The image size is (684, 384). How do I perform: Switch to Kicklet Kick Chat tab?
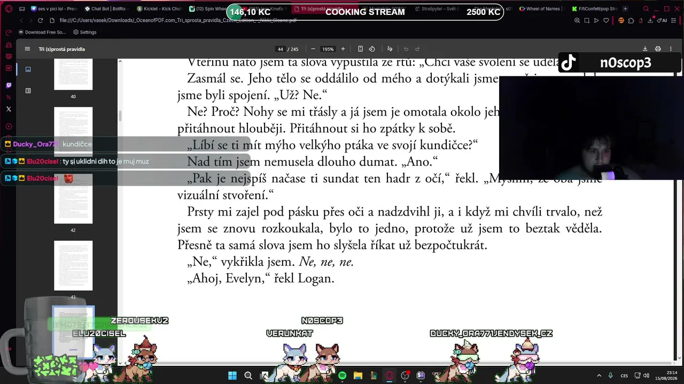pyautogui.click(x=159, y=9)
